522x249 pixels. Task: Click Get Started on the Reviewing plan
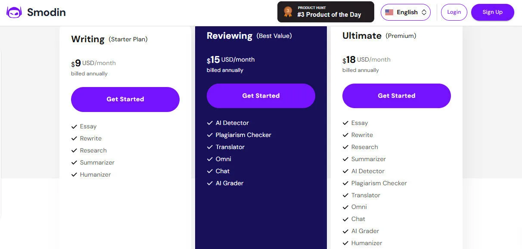pos(261,96)
